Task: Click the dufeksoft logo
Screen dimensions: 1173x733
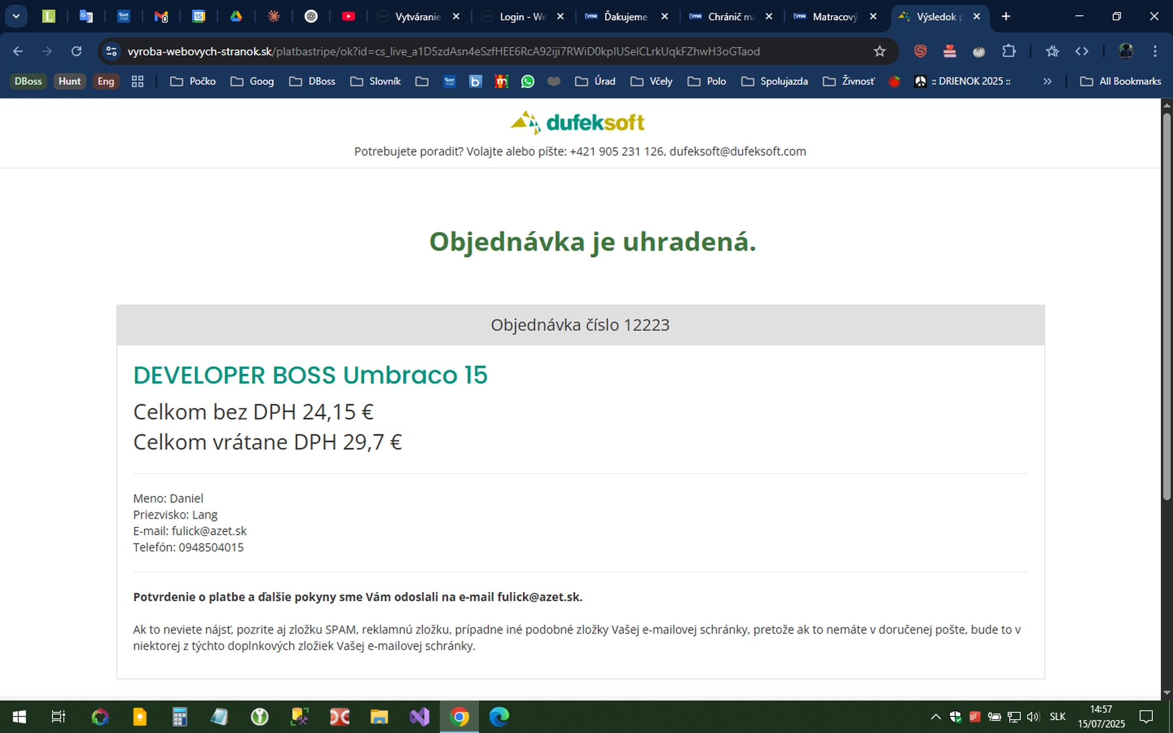Action: (x=578, y=123)
